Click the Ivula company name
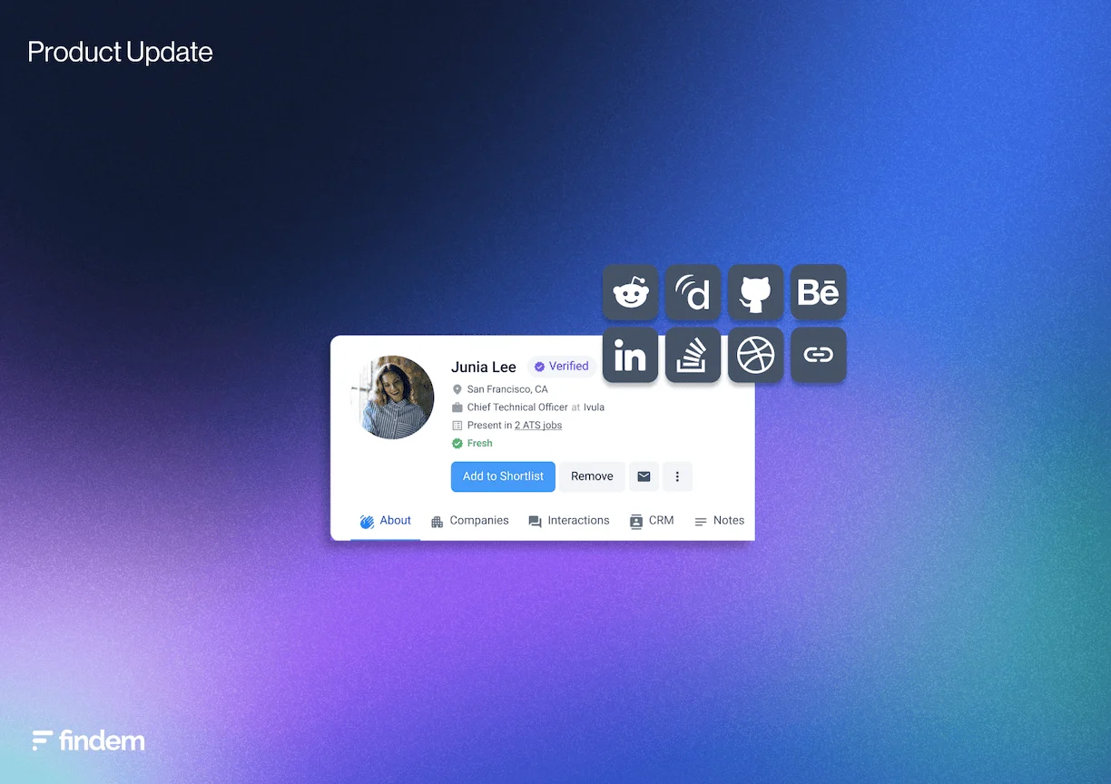1111x784 pixels. pos(594,407)
